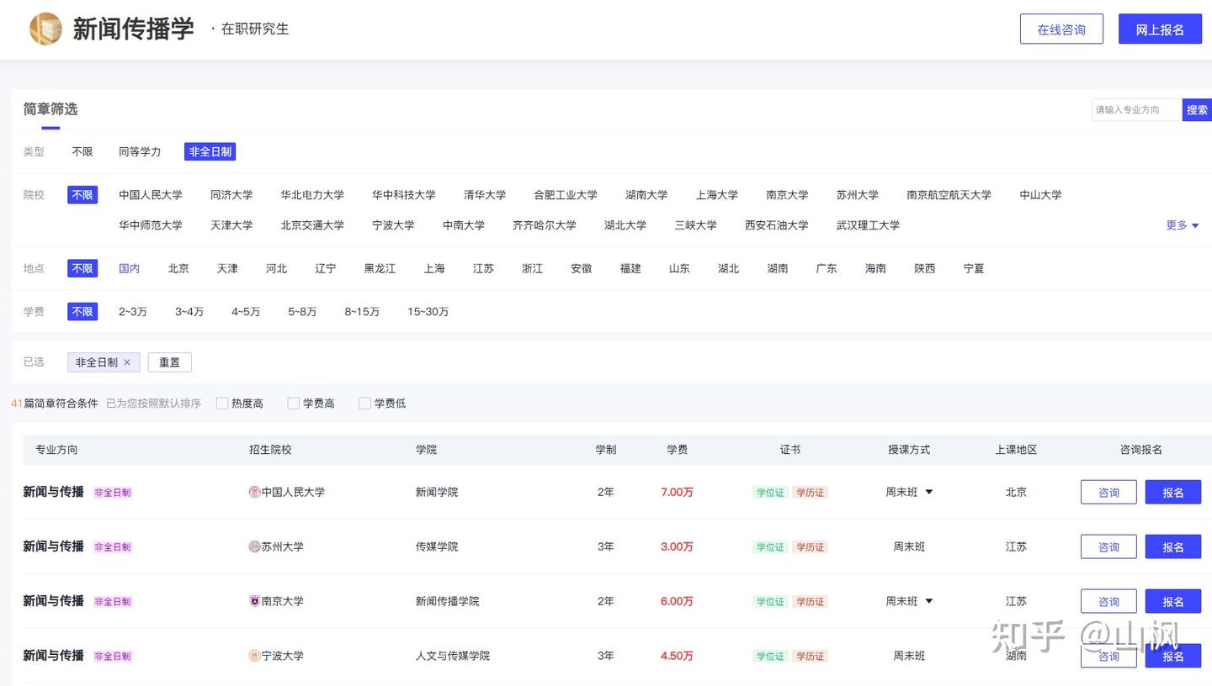
Task: Select tuition range 5~8万
Action: pos(302,312)
